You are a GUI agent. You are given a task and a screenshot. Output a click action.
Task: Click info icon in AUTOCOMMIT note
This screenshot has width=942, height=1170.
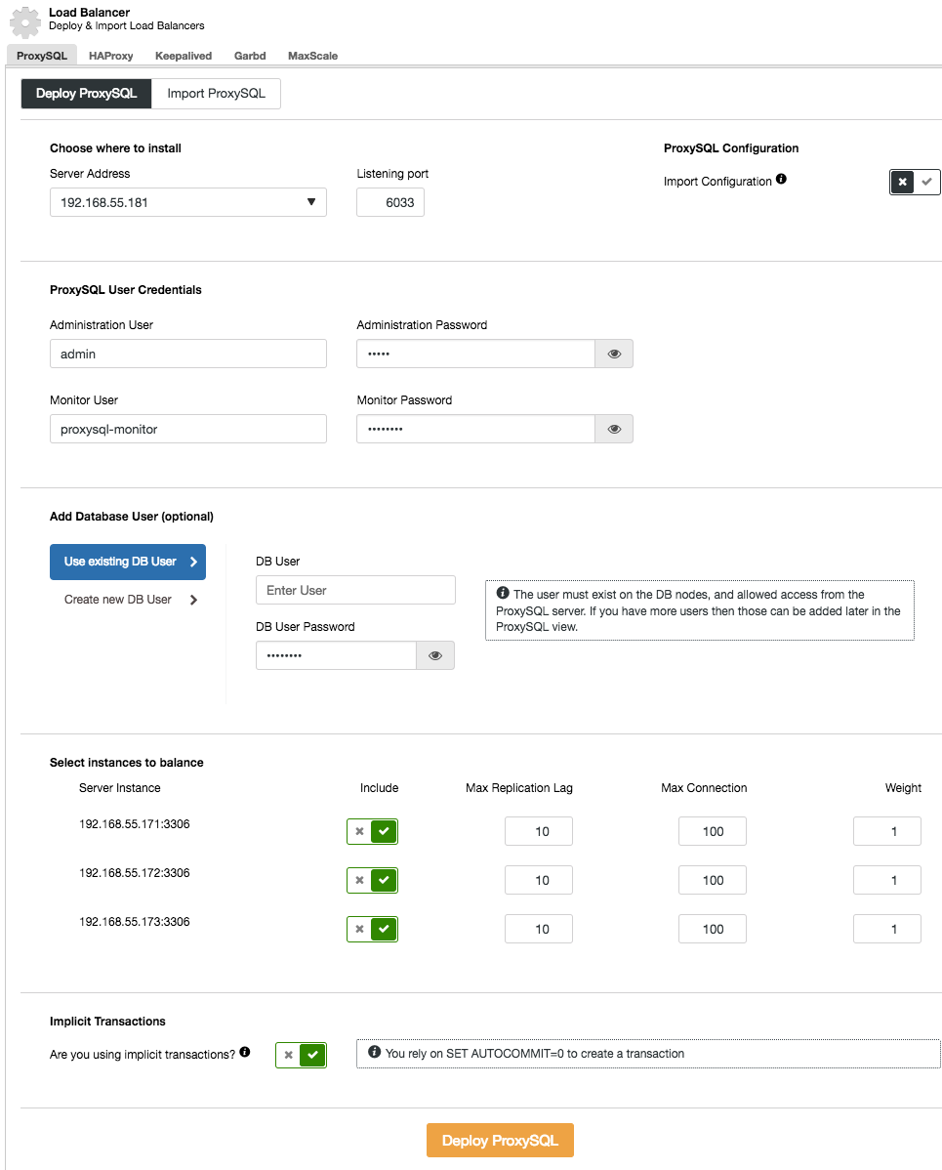coord(375,1052)
